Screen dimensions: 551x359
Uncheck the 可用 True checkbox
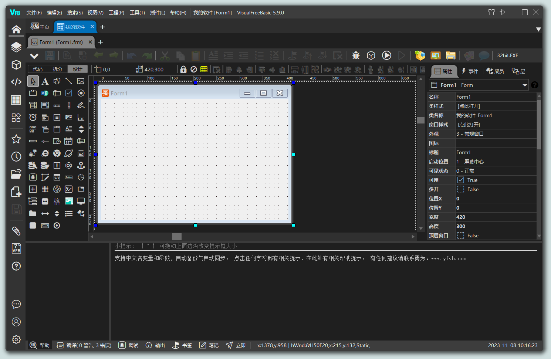tap(461, 180)
